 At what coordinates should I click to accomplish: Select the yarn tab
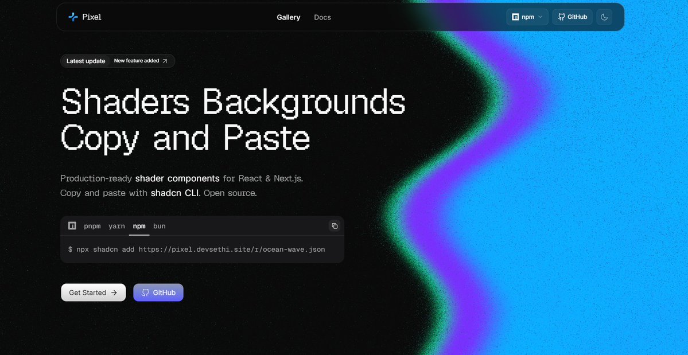point(116,226)
